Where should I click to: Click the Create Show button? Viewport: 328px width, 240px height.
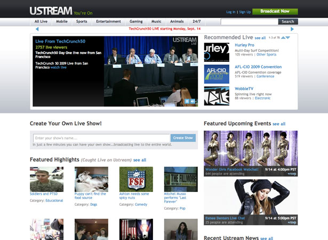click(183, 138)
